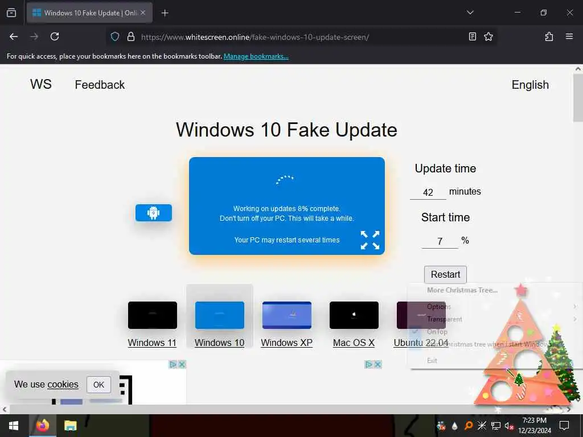Click the blue Android button beside the preview

[x=154, y=213]
